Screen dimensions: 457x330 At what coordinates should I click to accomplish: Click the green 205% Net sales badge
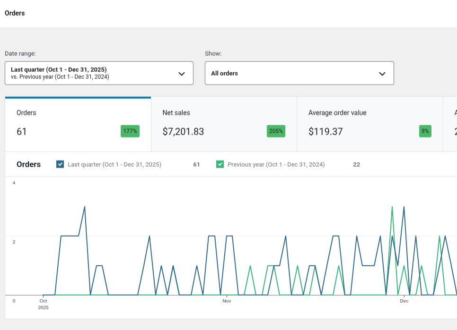click(x=276, y=131)
